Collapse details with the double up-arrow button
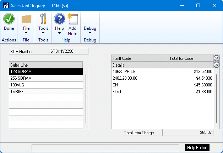 [x=217, y=58]
